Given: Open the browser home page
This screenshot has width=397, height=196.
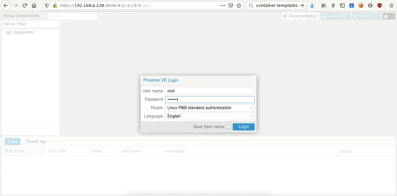Looking at the screenshot, I should tap(34, 6).
